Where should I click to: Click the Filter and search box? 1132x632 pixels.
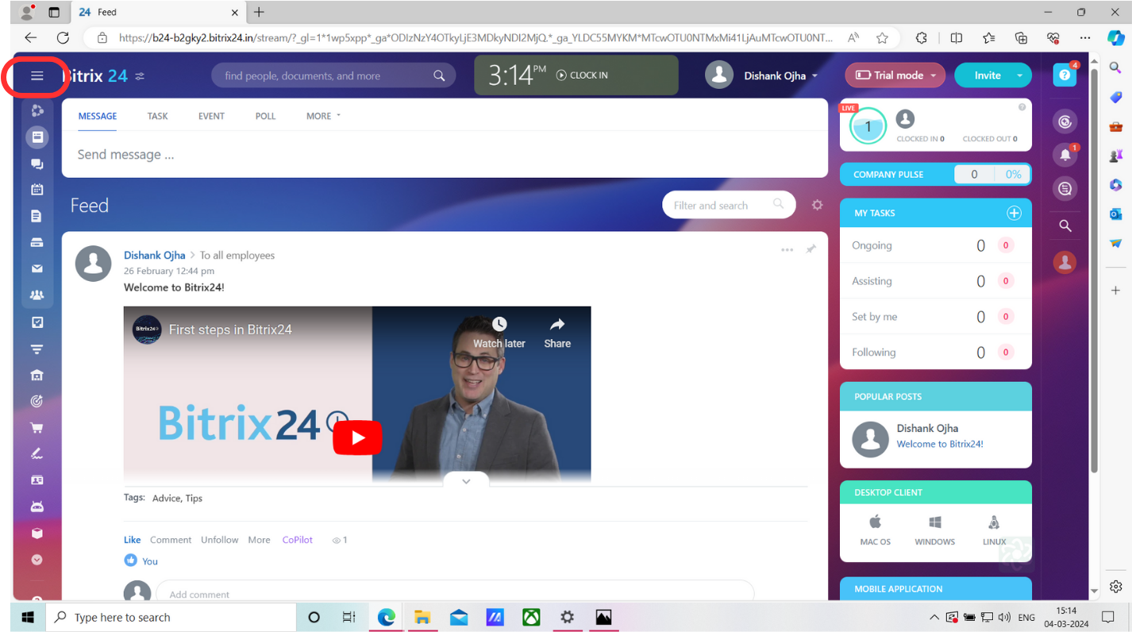click(x=728, y=205)
